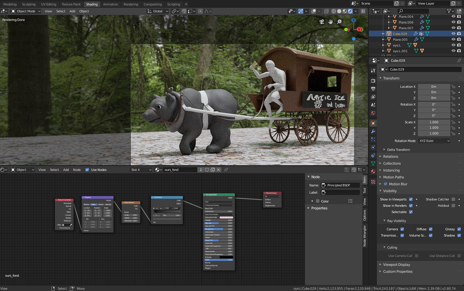Hide Cube.029 with its eye icon
Screen dimensions: 464x291
tap(453, 34)
